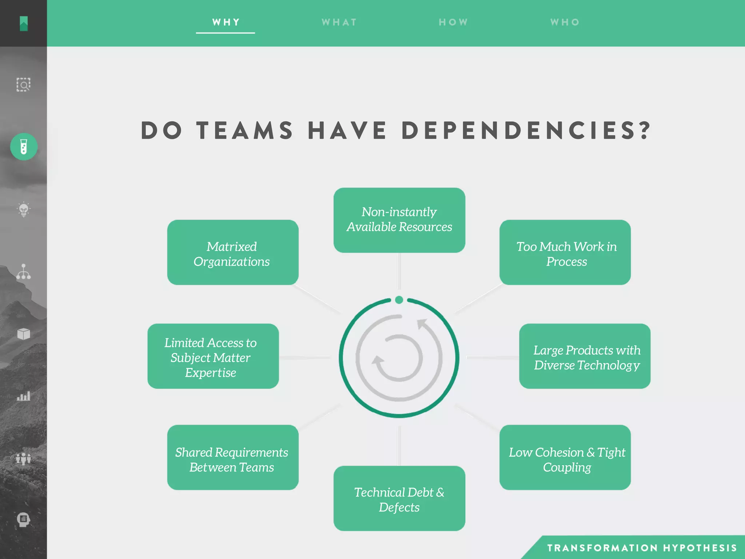Click Large Products with Diverse Technology box
The width and height of the screenshot is (745, 559).
585,356
